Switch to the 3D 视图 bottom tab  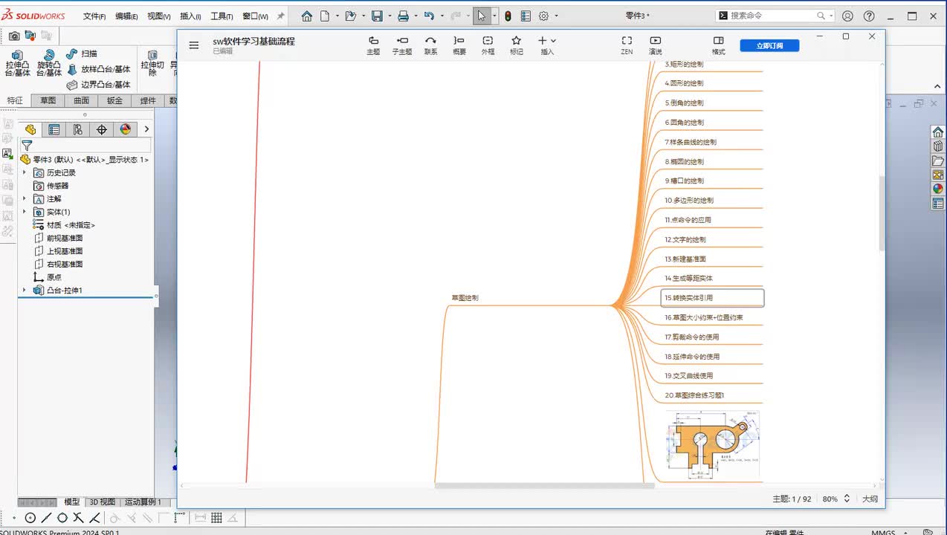103,502
